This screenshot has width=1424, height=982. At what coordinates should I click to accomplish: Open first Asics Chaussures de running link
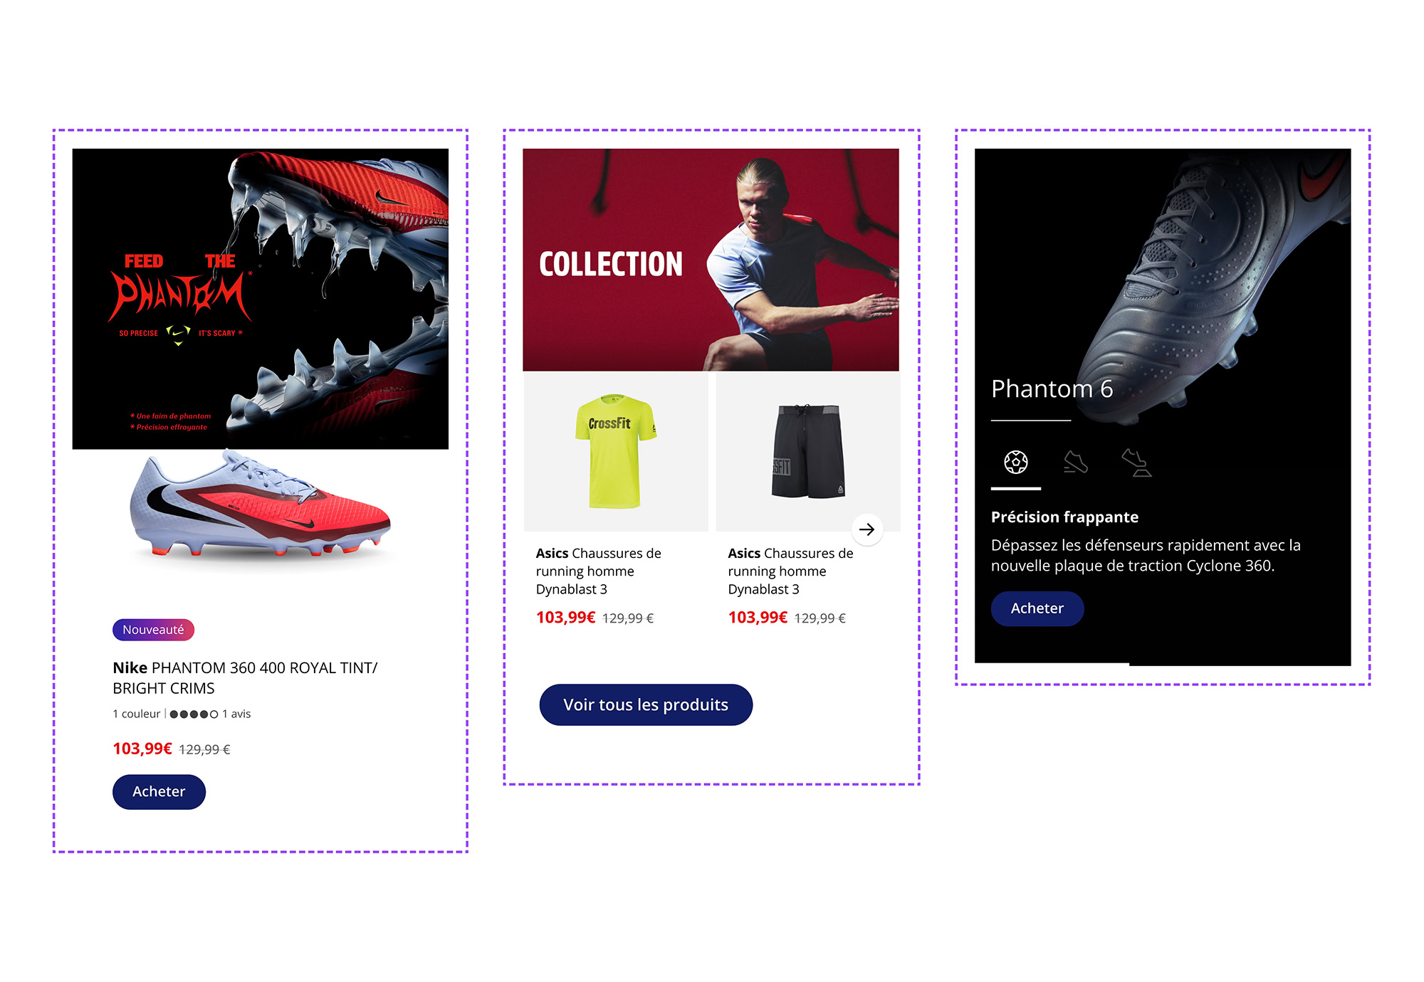(599, 571)
